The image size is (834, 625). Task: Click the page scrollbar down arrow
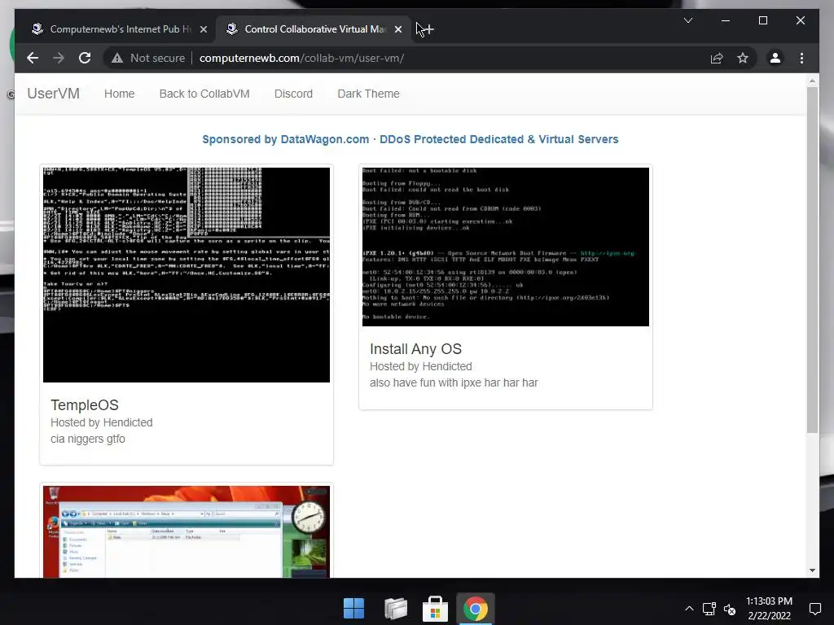[812, 570]
